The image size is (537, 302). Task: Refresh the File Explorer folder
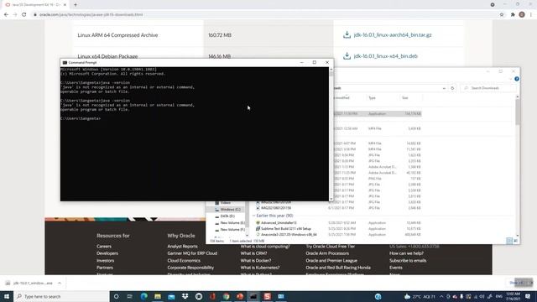point(452,88)
